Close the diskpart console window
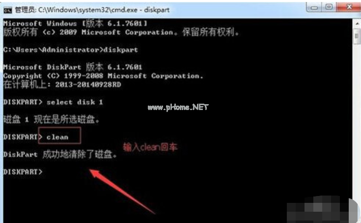 (x=349, y=7)
